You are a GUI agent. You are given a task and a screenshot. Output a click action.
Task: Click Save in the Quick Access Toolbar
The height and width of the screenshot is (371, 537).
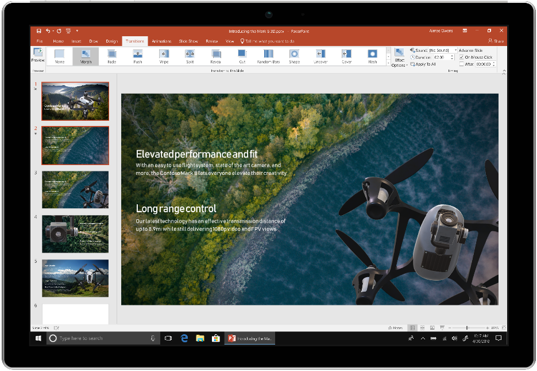(39, 30)
